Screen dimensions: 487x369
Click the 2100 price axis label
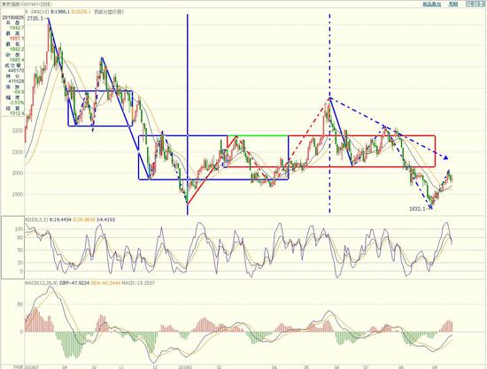pos(18,151)
